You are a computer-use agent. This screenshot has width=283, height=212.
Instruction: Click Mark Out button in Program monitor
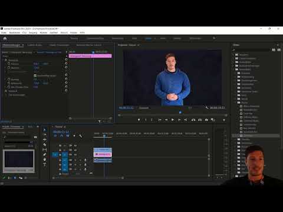coord(152,120)
